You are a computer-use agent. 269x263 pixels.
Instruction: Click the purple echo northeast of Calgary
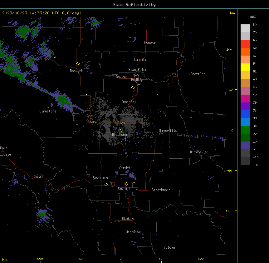[132, 176]
